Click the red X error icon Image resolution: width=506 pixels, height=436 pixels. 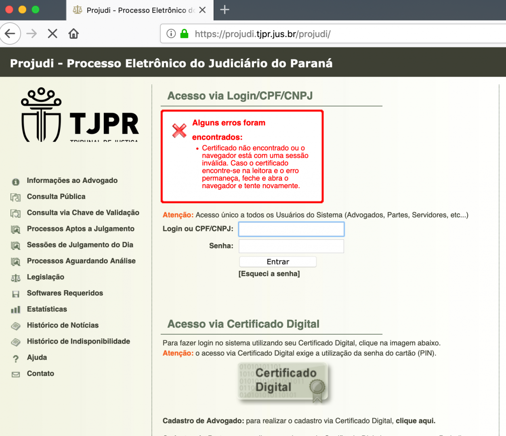tap(179, 130)
